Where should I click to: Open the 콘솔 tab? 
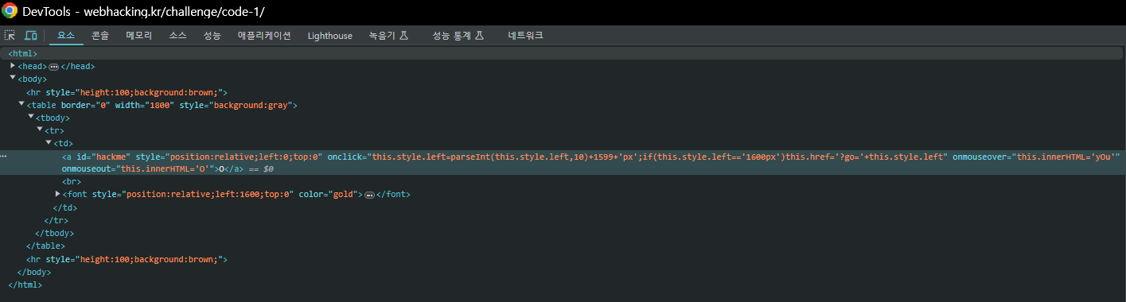pyautogui.click(x=100, y=36)
